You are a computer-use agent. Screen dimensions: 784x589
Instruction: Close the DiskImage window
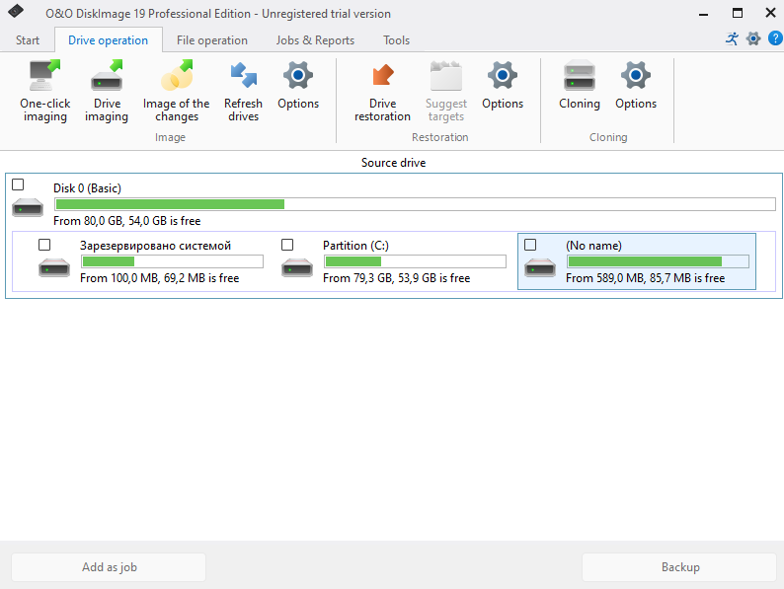coord(770,14)
